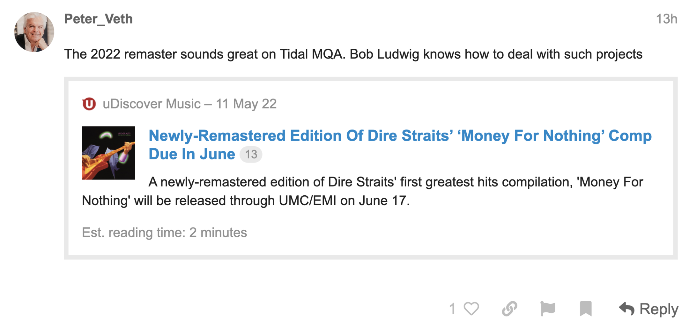Bookmark this post
This screenshot has width=689, height=335.
click(586, 309)
